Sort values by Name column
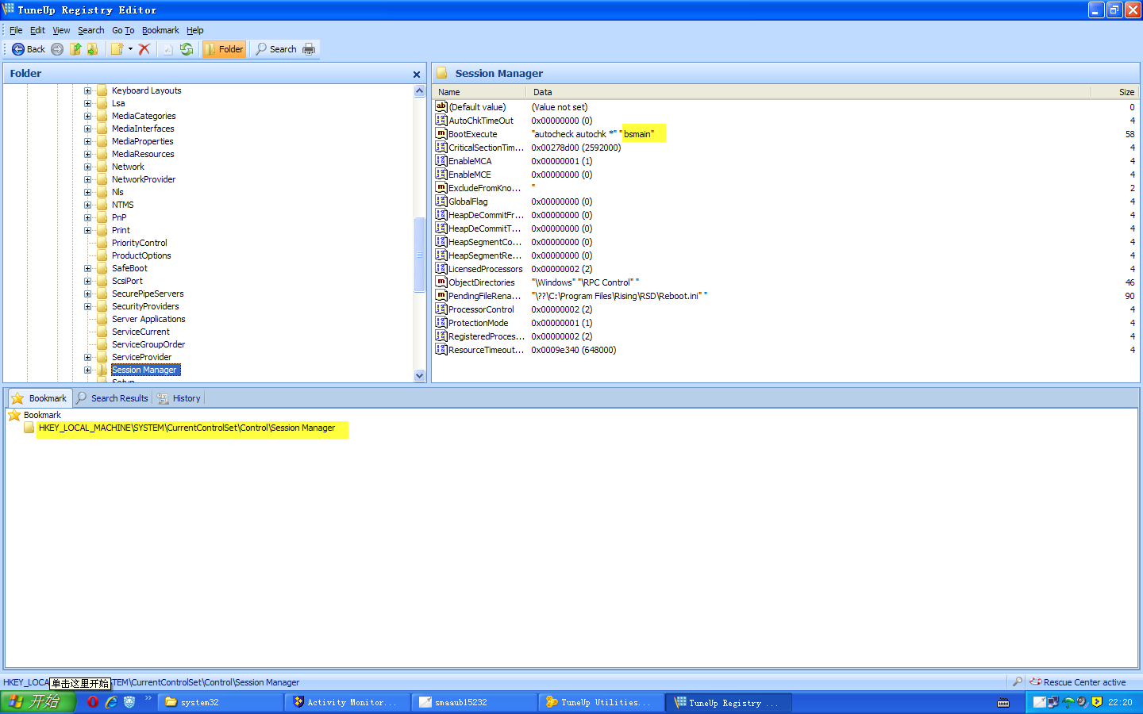The width and height of the screenshot is (1143, 714). pyautogui.click(x=480, y=92)
